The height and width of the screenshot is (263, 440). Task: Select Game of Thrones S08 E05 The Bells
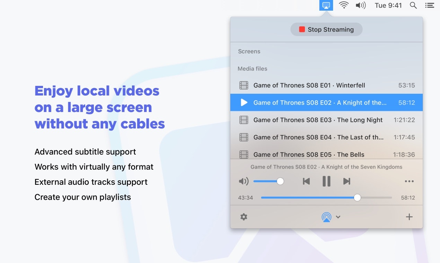326,153
